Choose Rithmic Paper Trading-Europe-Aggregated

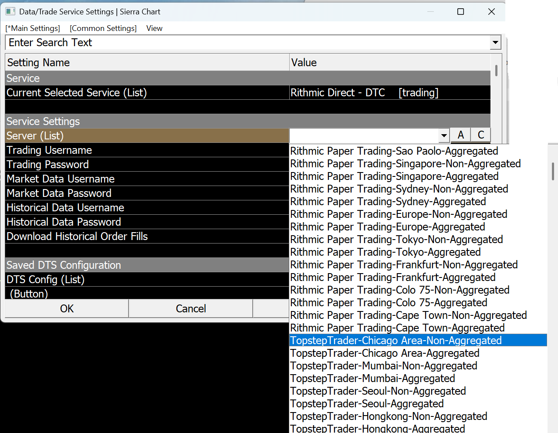click(x=418, y=227)
